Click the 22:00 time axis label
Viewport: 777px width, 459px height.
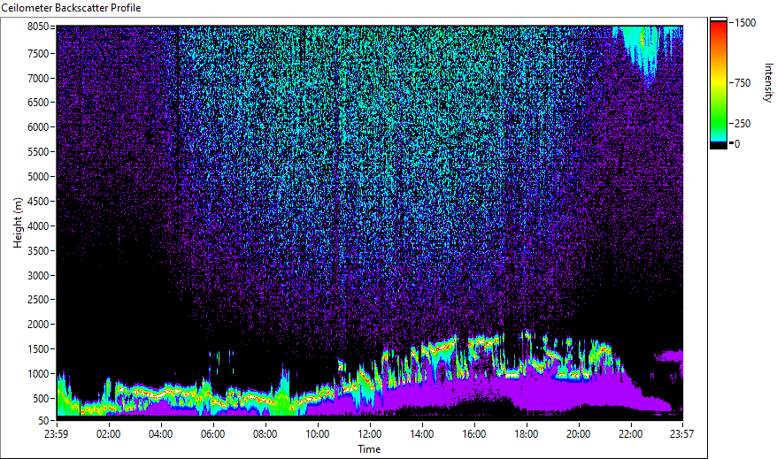631,434
